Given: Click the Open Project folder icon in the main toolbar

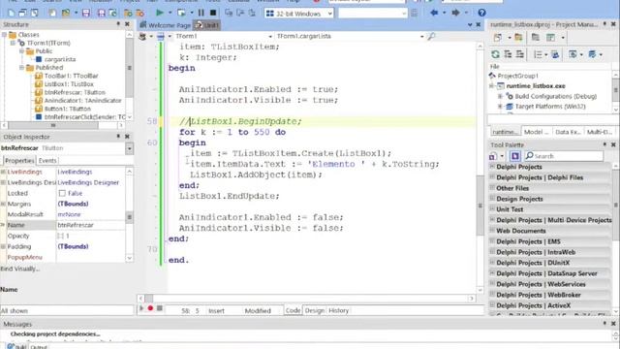Looking at the screenshot, I should (x=66, y=13).
